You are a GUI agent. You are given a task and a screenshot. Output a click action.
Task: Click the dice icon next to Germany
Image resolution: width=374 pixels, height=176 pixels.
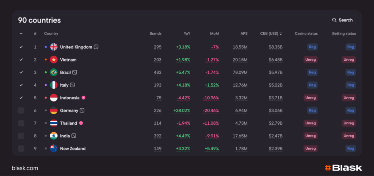coord(82,111)
